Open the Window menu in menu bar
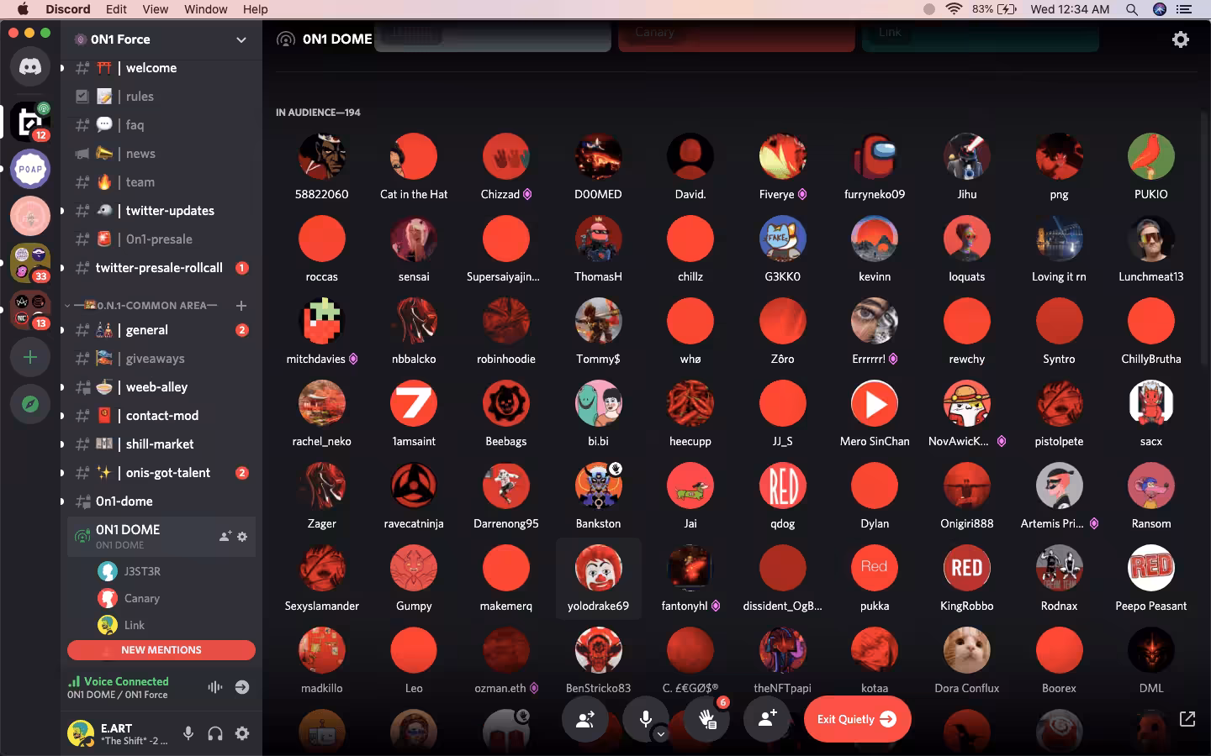This screenshot has width=1211, height=756. [206, 9]
